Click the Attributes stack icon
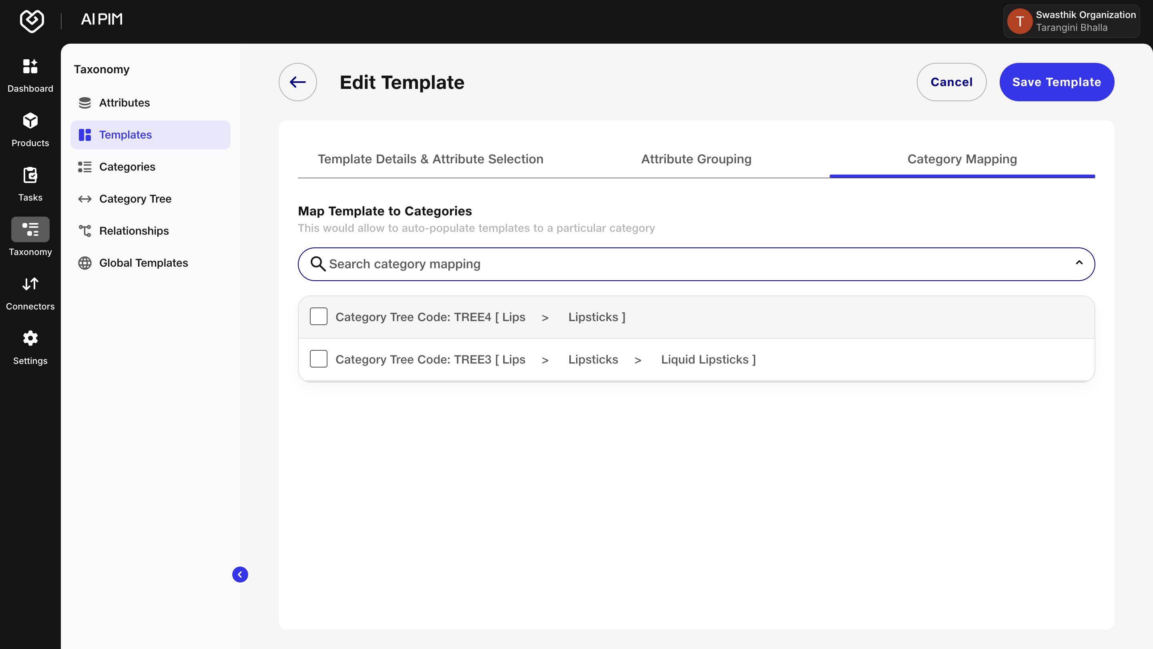Viewport: 1153px width, 649px height. point(84,103)
